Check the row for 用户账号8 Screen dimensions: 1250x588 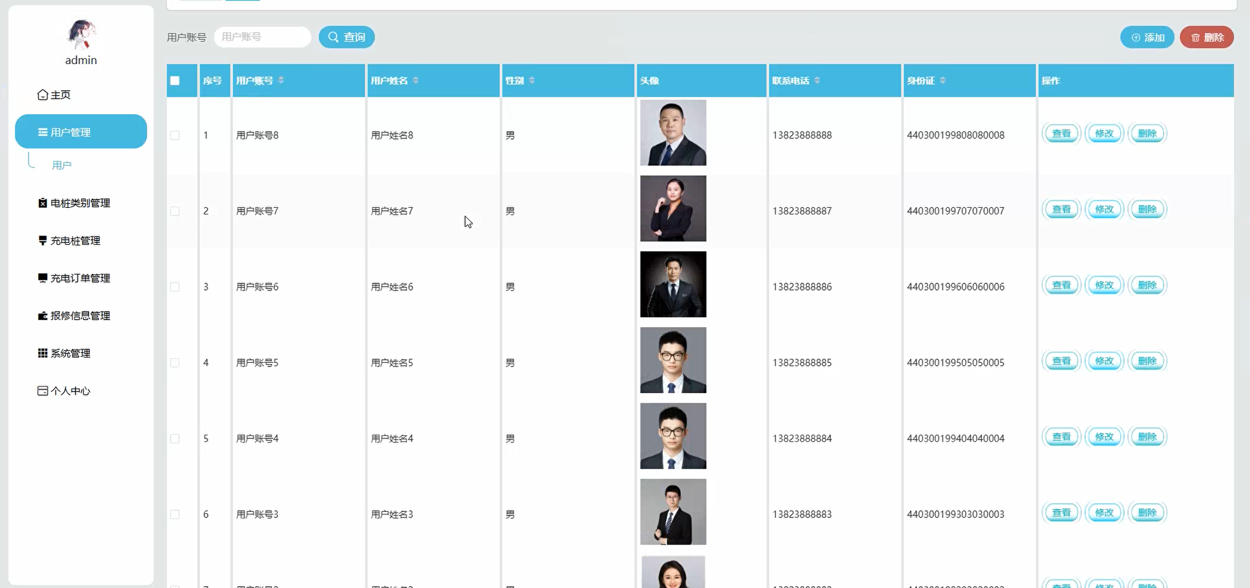pyautogui.click(x=175, y=135)
